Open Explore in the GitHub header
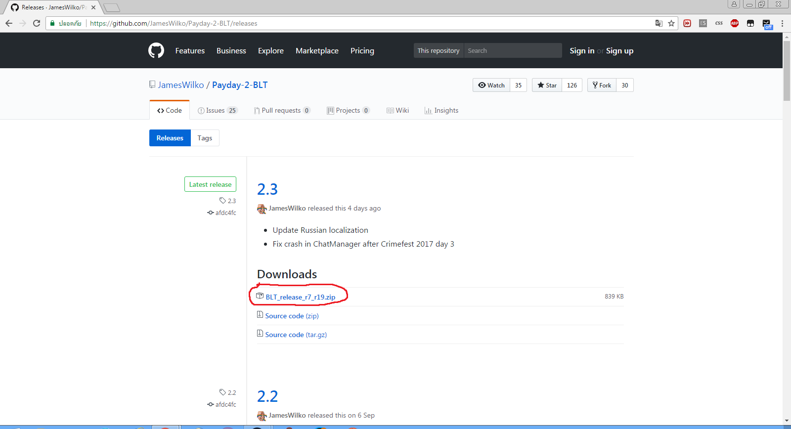791x429 pixels. (x=271, y=50)
